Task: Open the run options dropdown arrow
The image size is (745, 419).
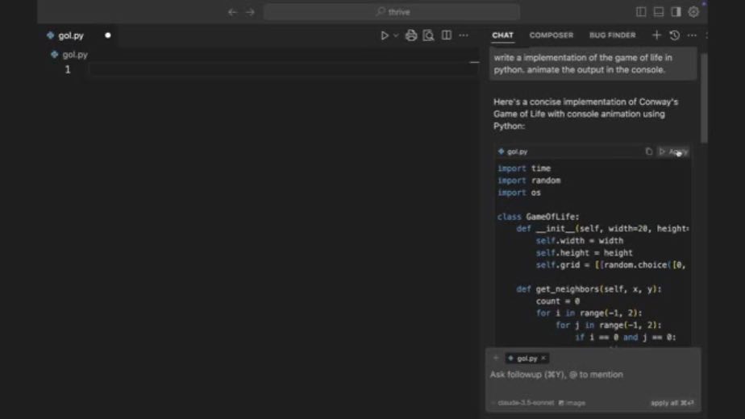Action: [x=396, y=35]
